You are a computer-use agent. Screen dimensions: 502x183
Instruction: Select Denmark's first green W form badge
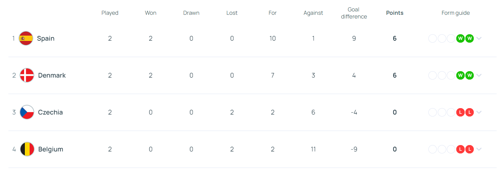(460, 75)
